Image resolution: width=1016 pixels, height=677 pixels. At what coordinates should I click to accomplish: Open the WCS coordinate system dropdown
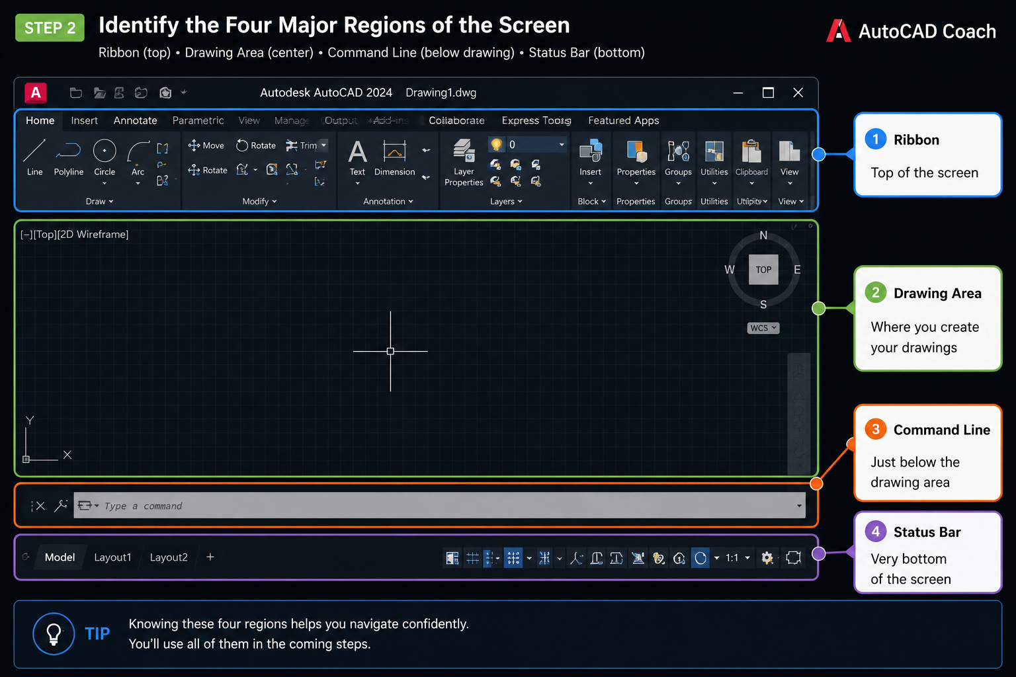(x=763, y=328)
